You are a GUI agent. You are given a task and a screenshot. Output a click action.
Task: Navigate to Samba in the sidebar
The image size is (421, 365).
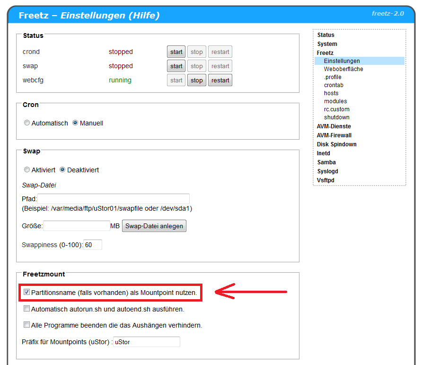click(326, 162)
